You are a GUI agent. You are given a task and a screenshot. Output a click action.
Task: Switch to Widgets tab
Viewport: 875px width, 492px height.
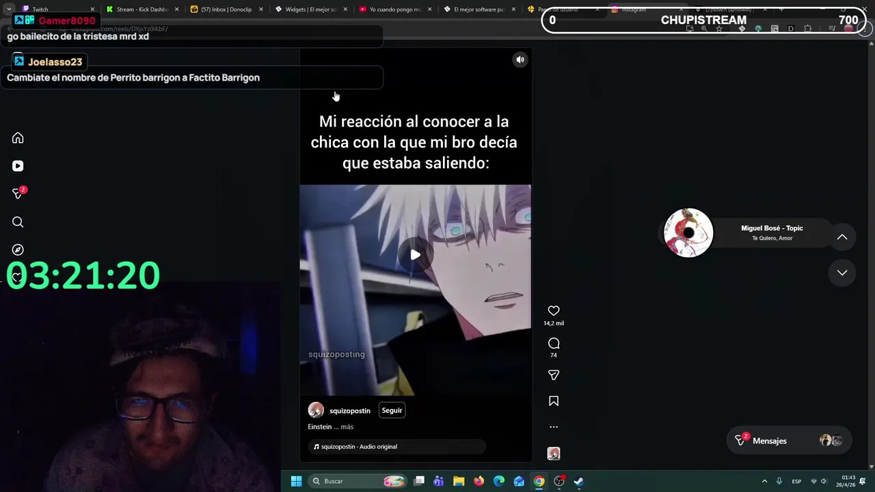pos(310,10)
